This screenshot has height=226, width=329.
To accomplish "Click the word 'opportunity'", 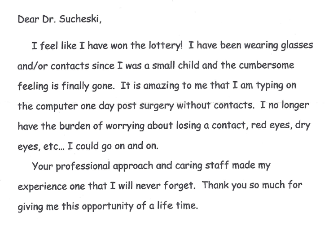I will point(107,206).
